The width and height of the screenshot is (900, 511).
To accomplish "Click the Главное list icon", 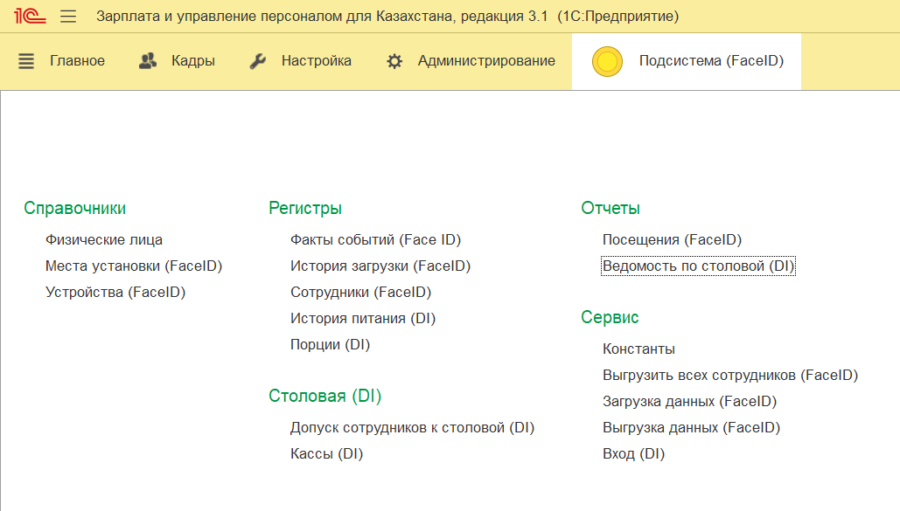I will coord(26,61).
